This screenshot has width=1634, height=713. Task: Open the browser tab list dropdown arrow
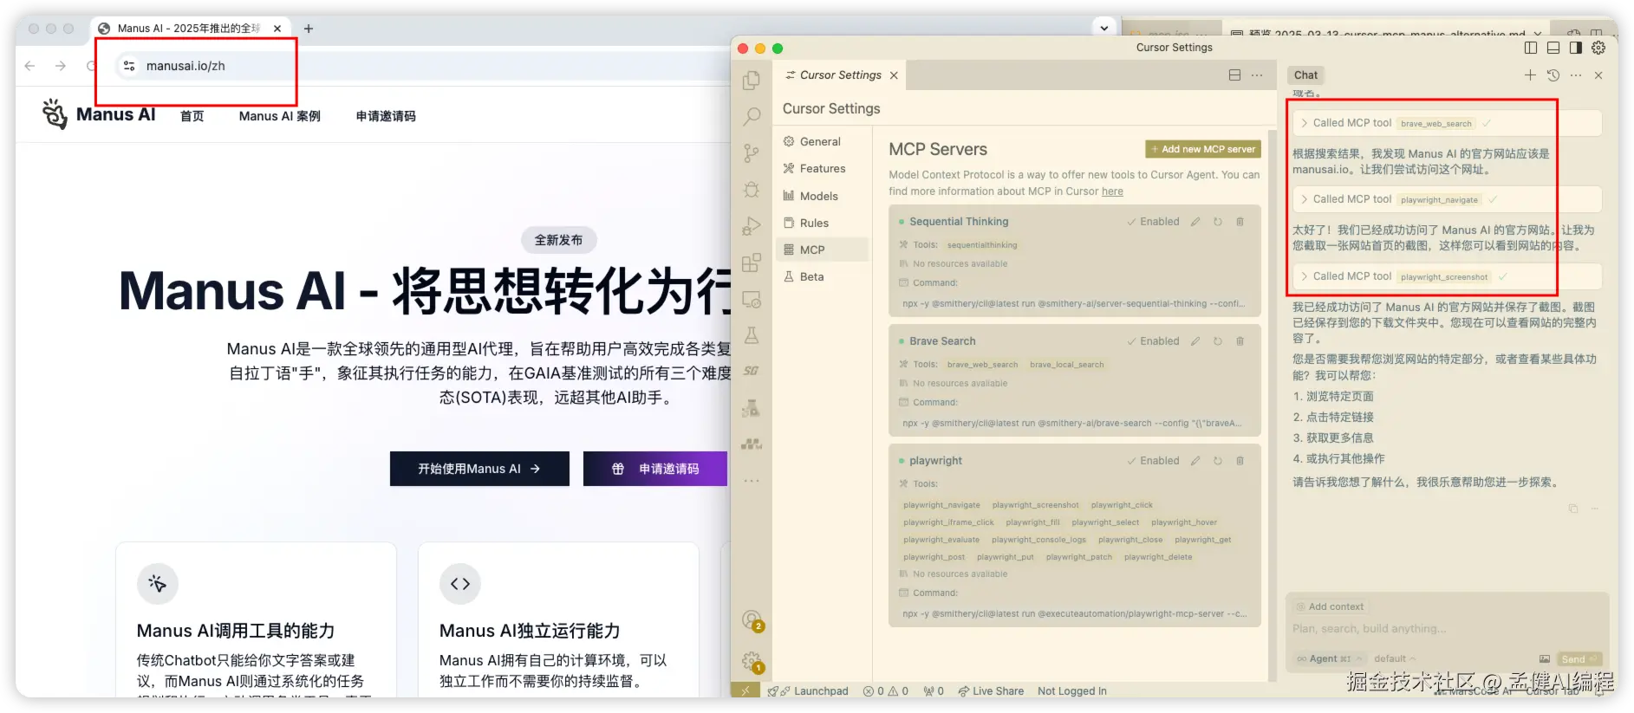point(1103,28)
